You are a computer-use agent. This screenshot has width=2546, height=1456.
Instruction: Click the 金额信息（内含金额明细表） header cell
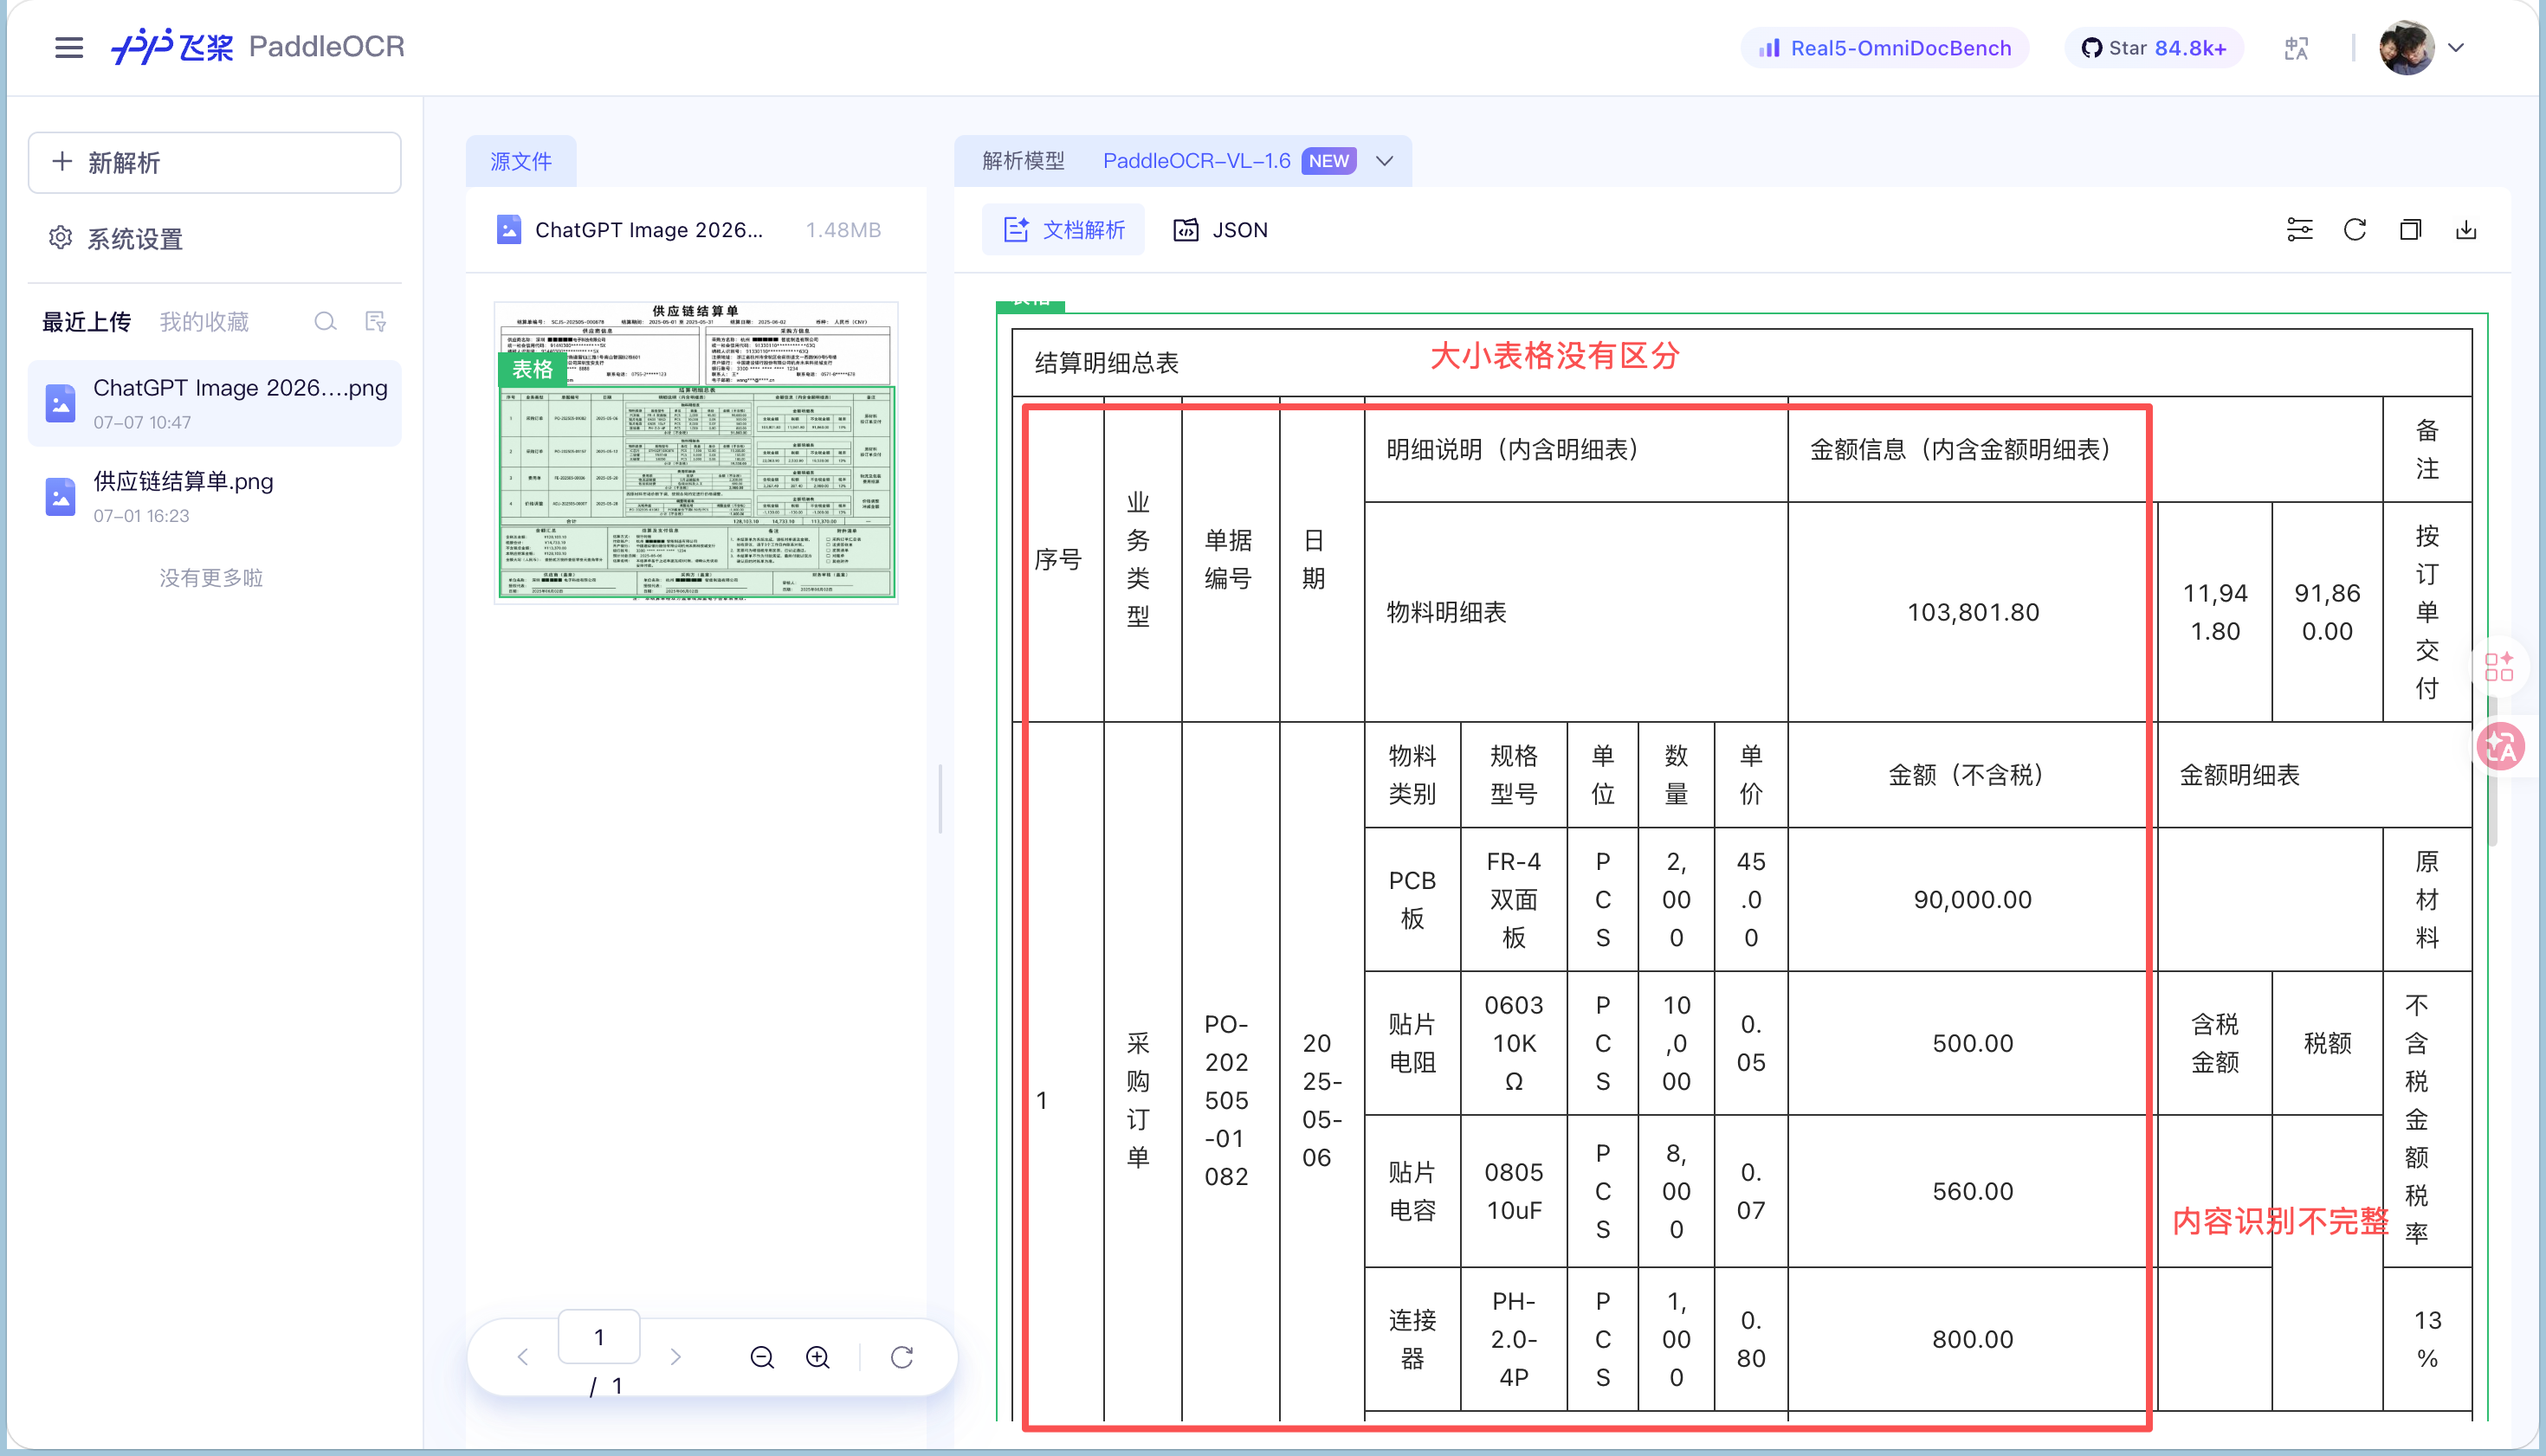1973,450
